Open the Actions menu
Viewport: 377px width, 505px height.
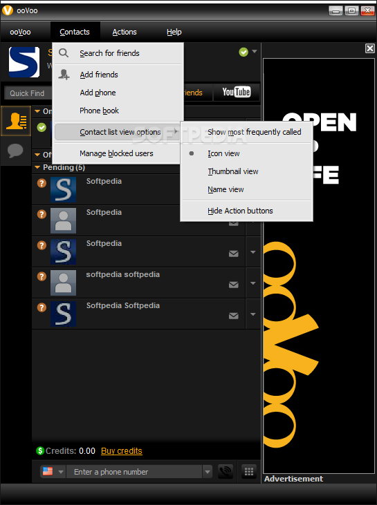pos(125,32)
